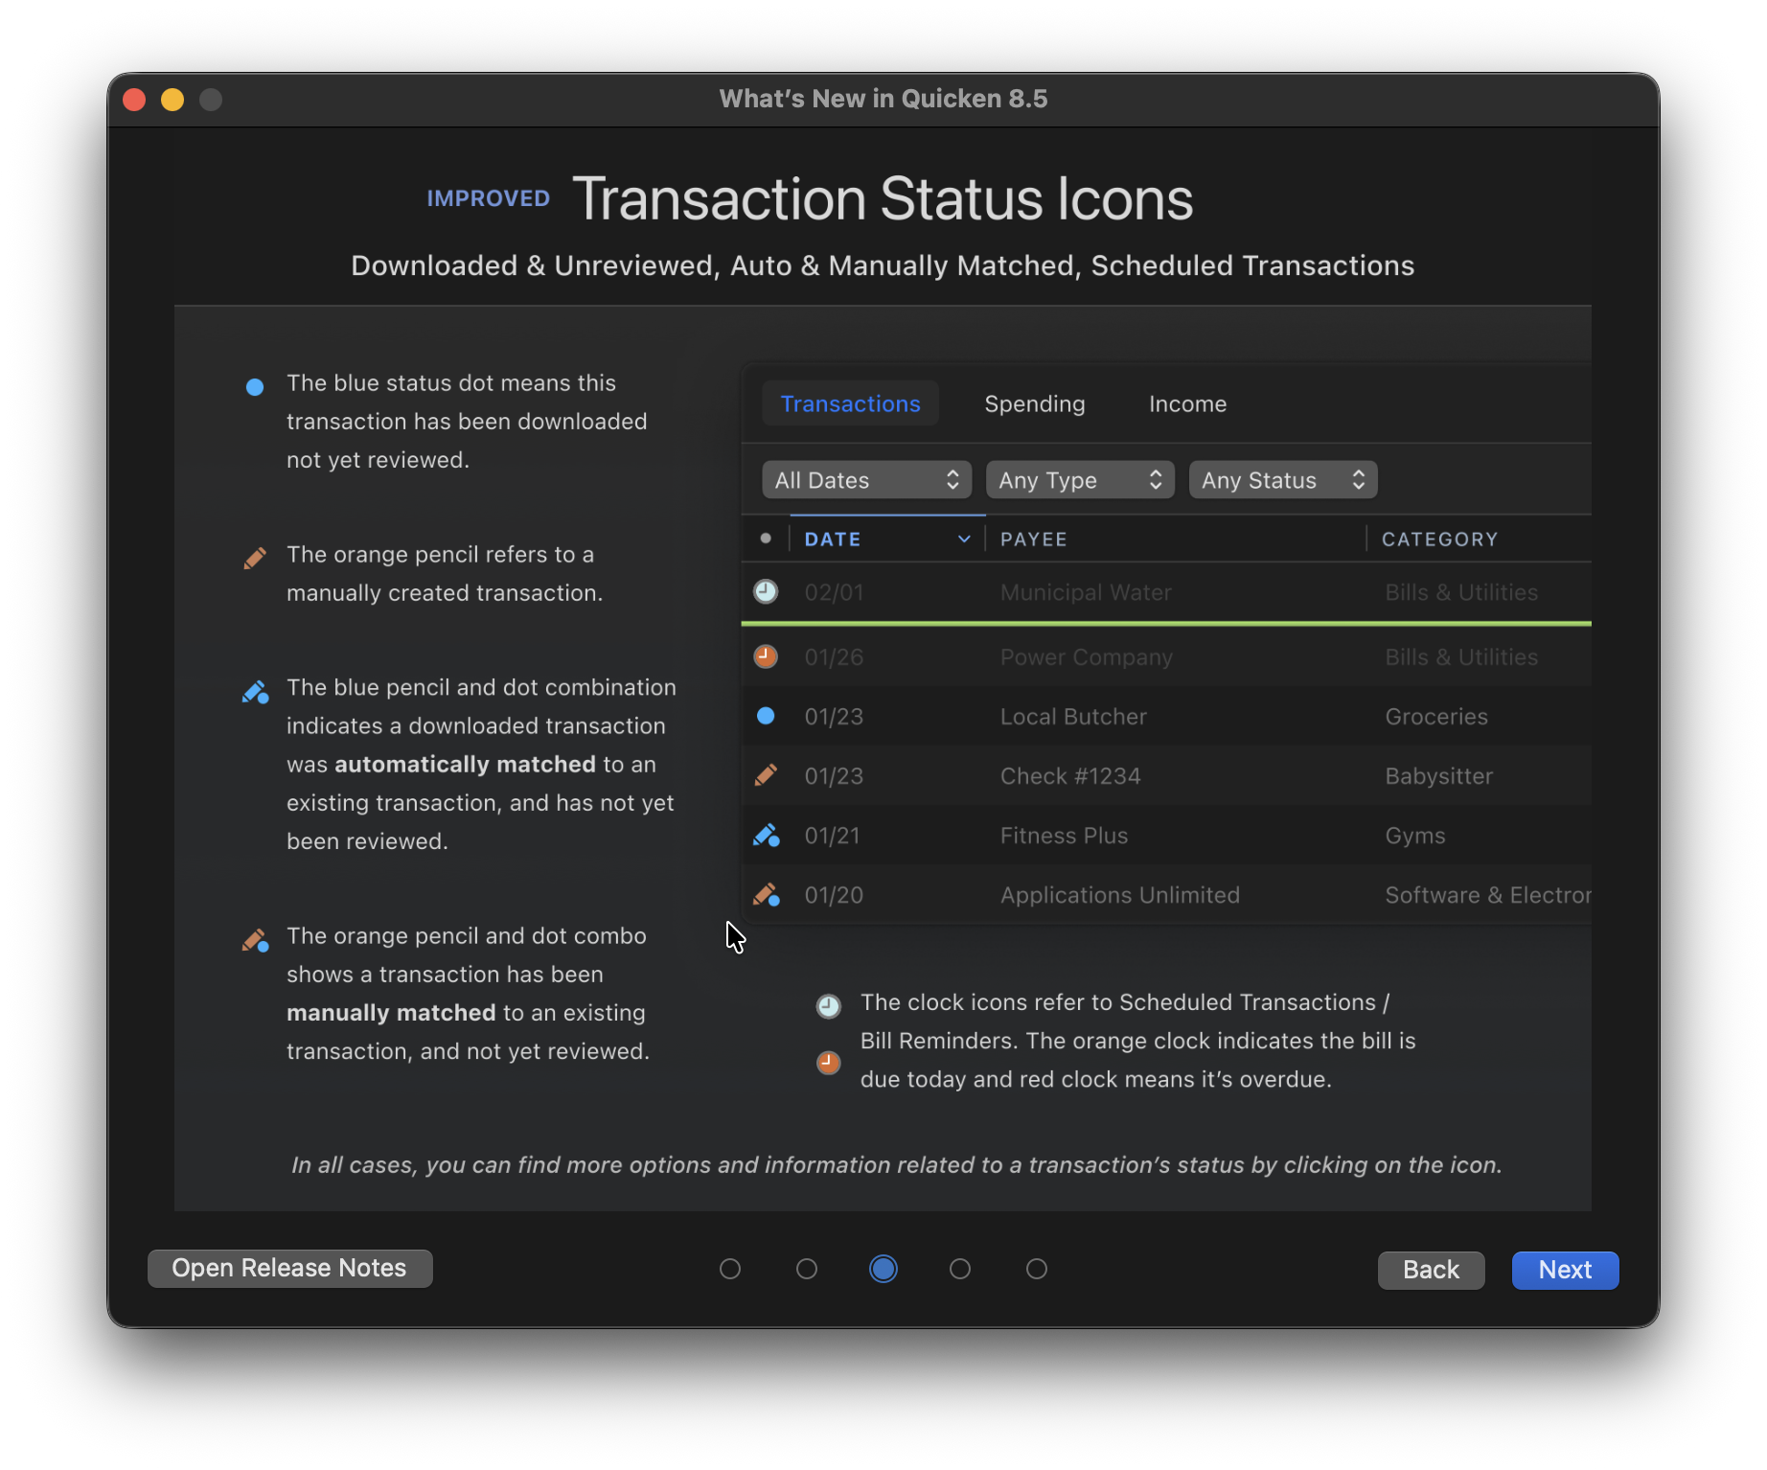Click the 02/01 date cell
This screenshot has height=1470, width=1767.
[x=835, y=592]
